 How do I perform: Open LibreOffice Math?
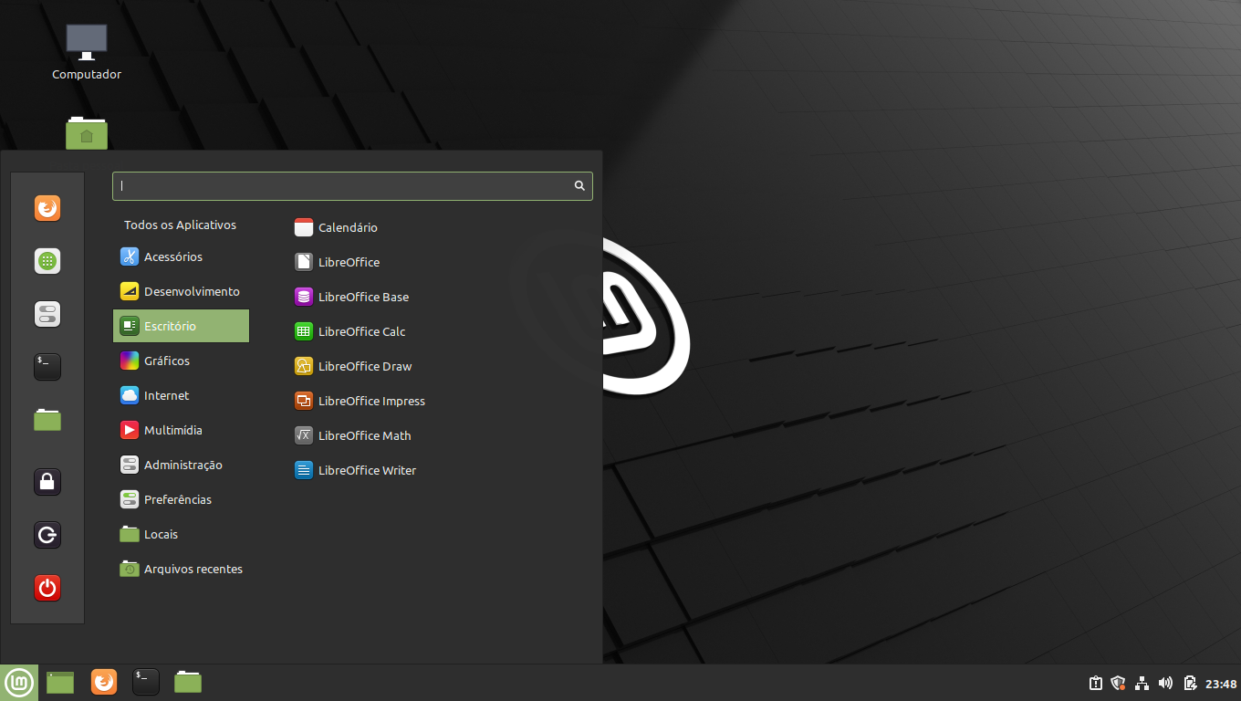point(352,436)
